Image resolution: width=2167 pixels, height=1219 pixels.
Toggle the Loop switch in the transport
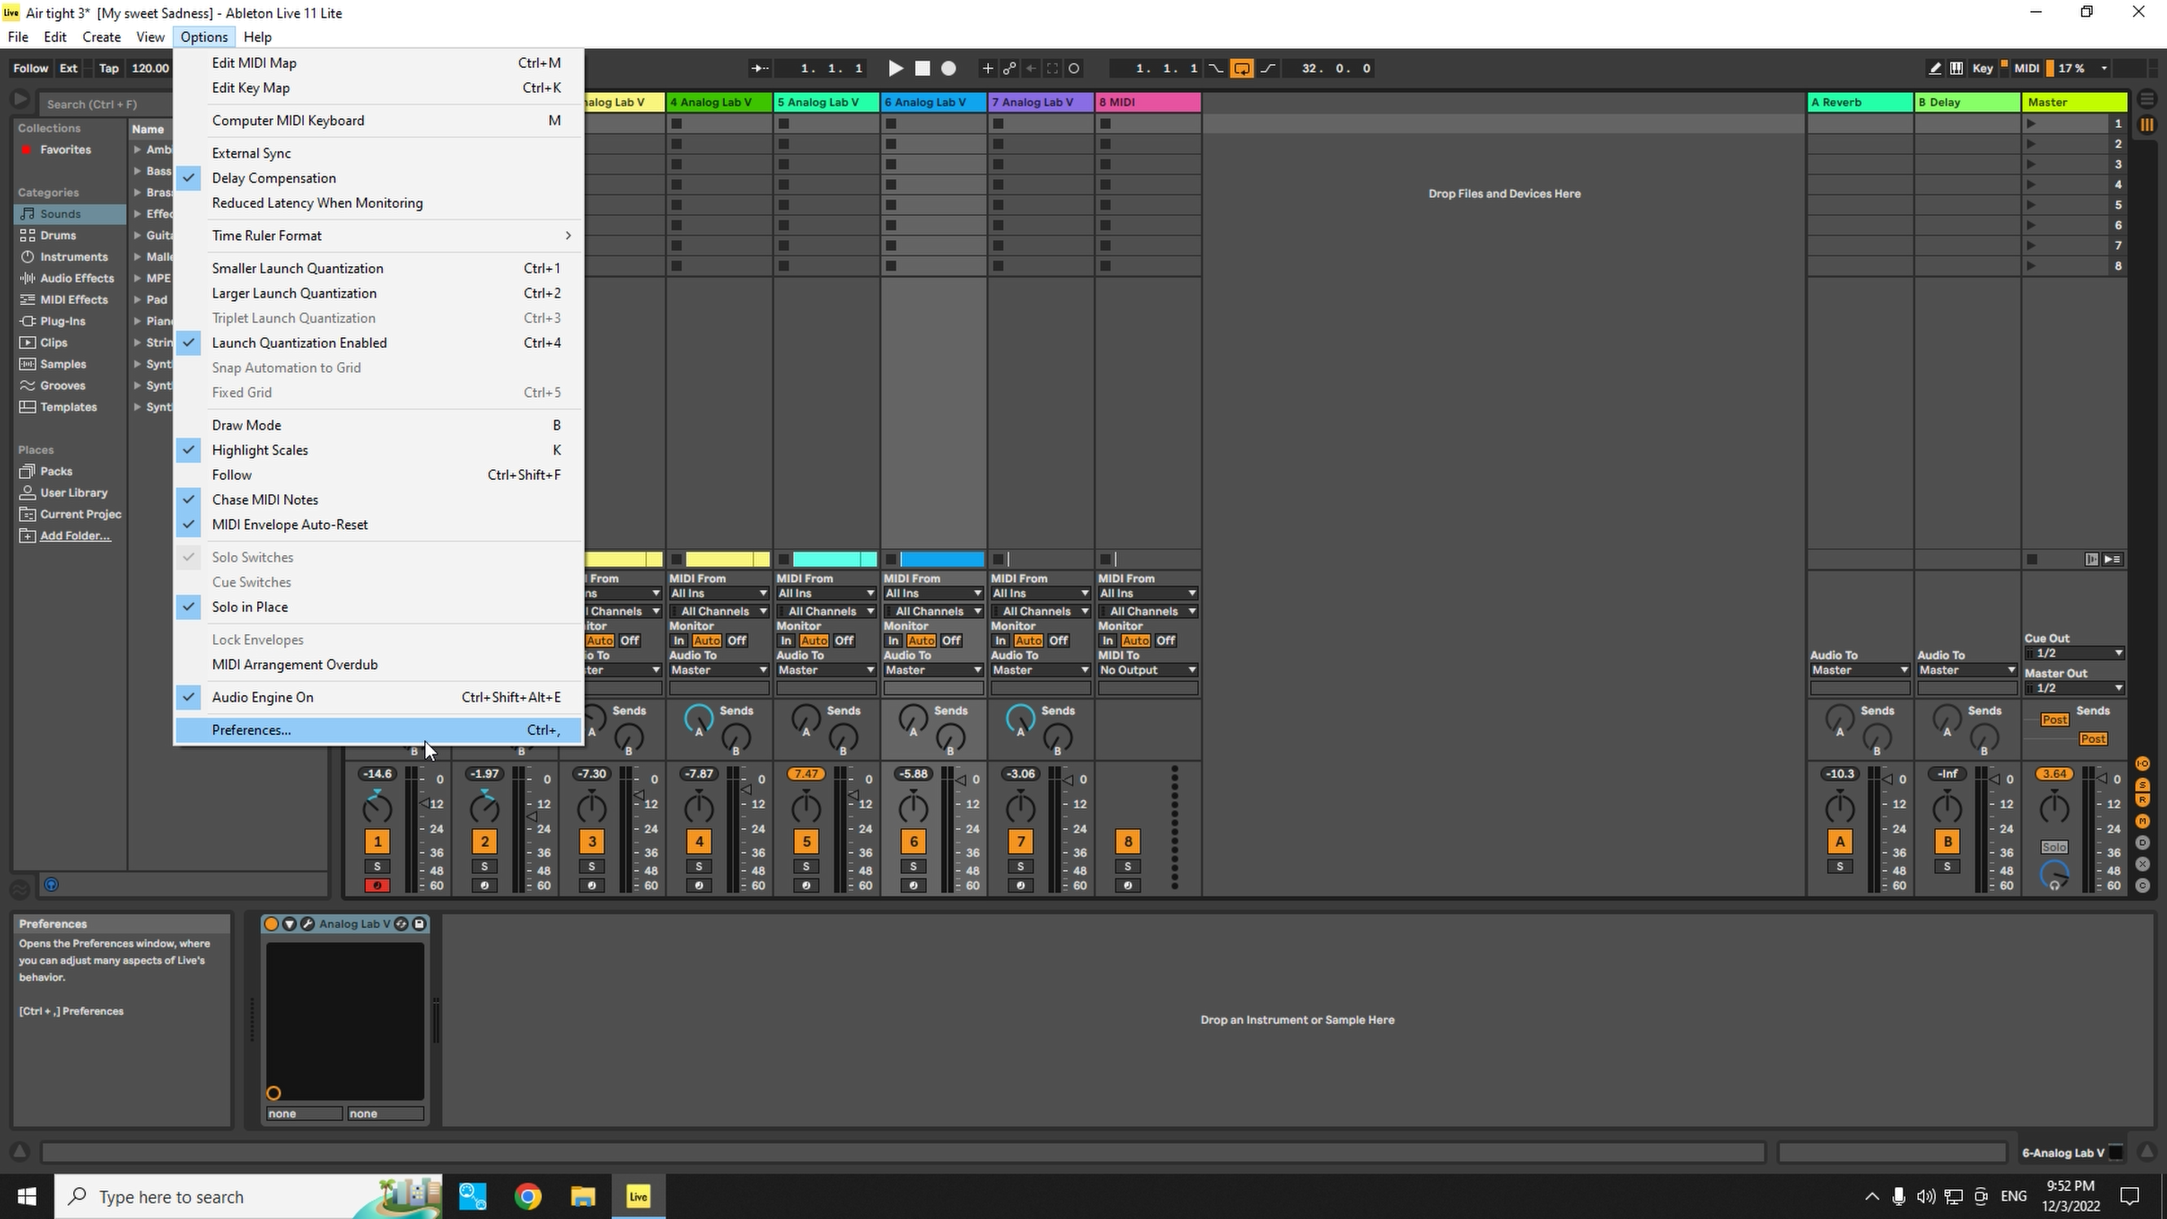click(x=1242, y=68)
